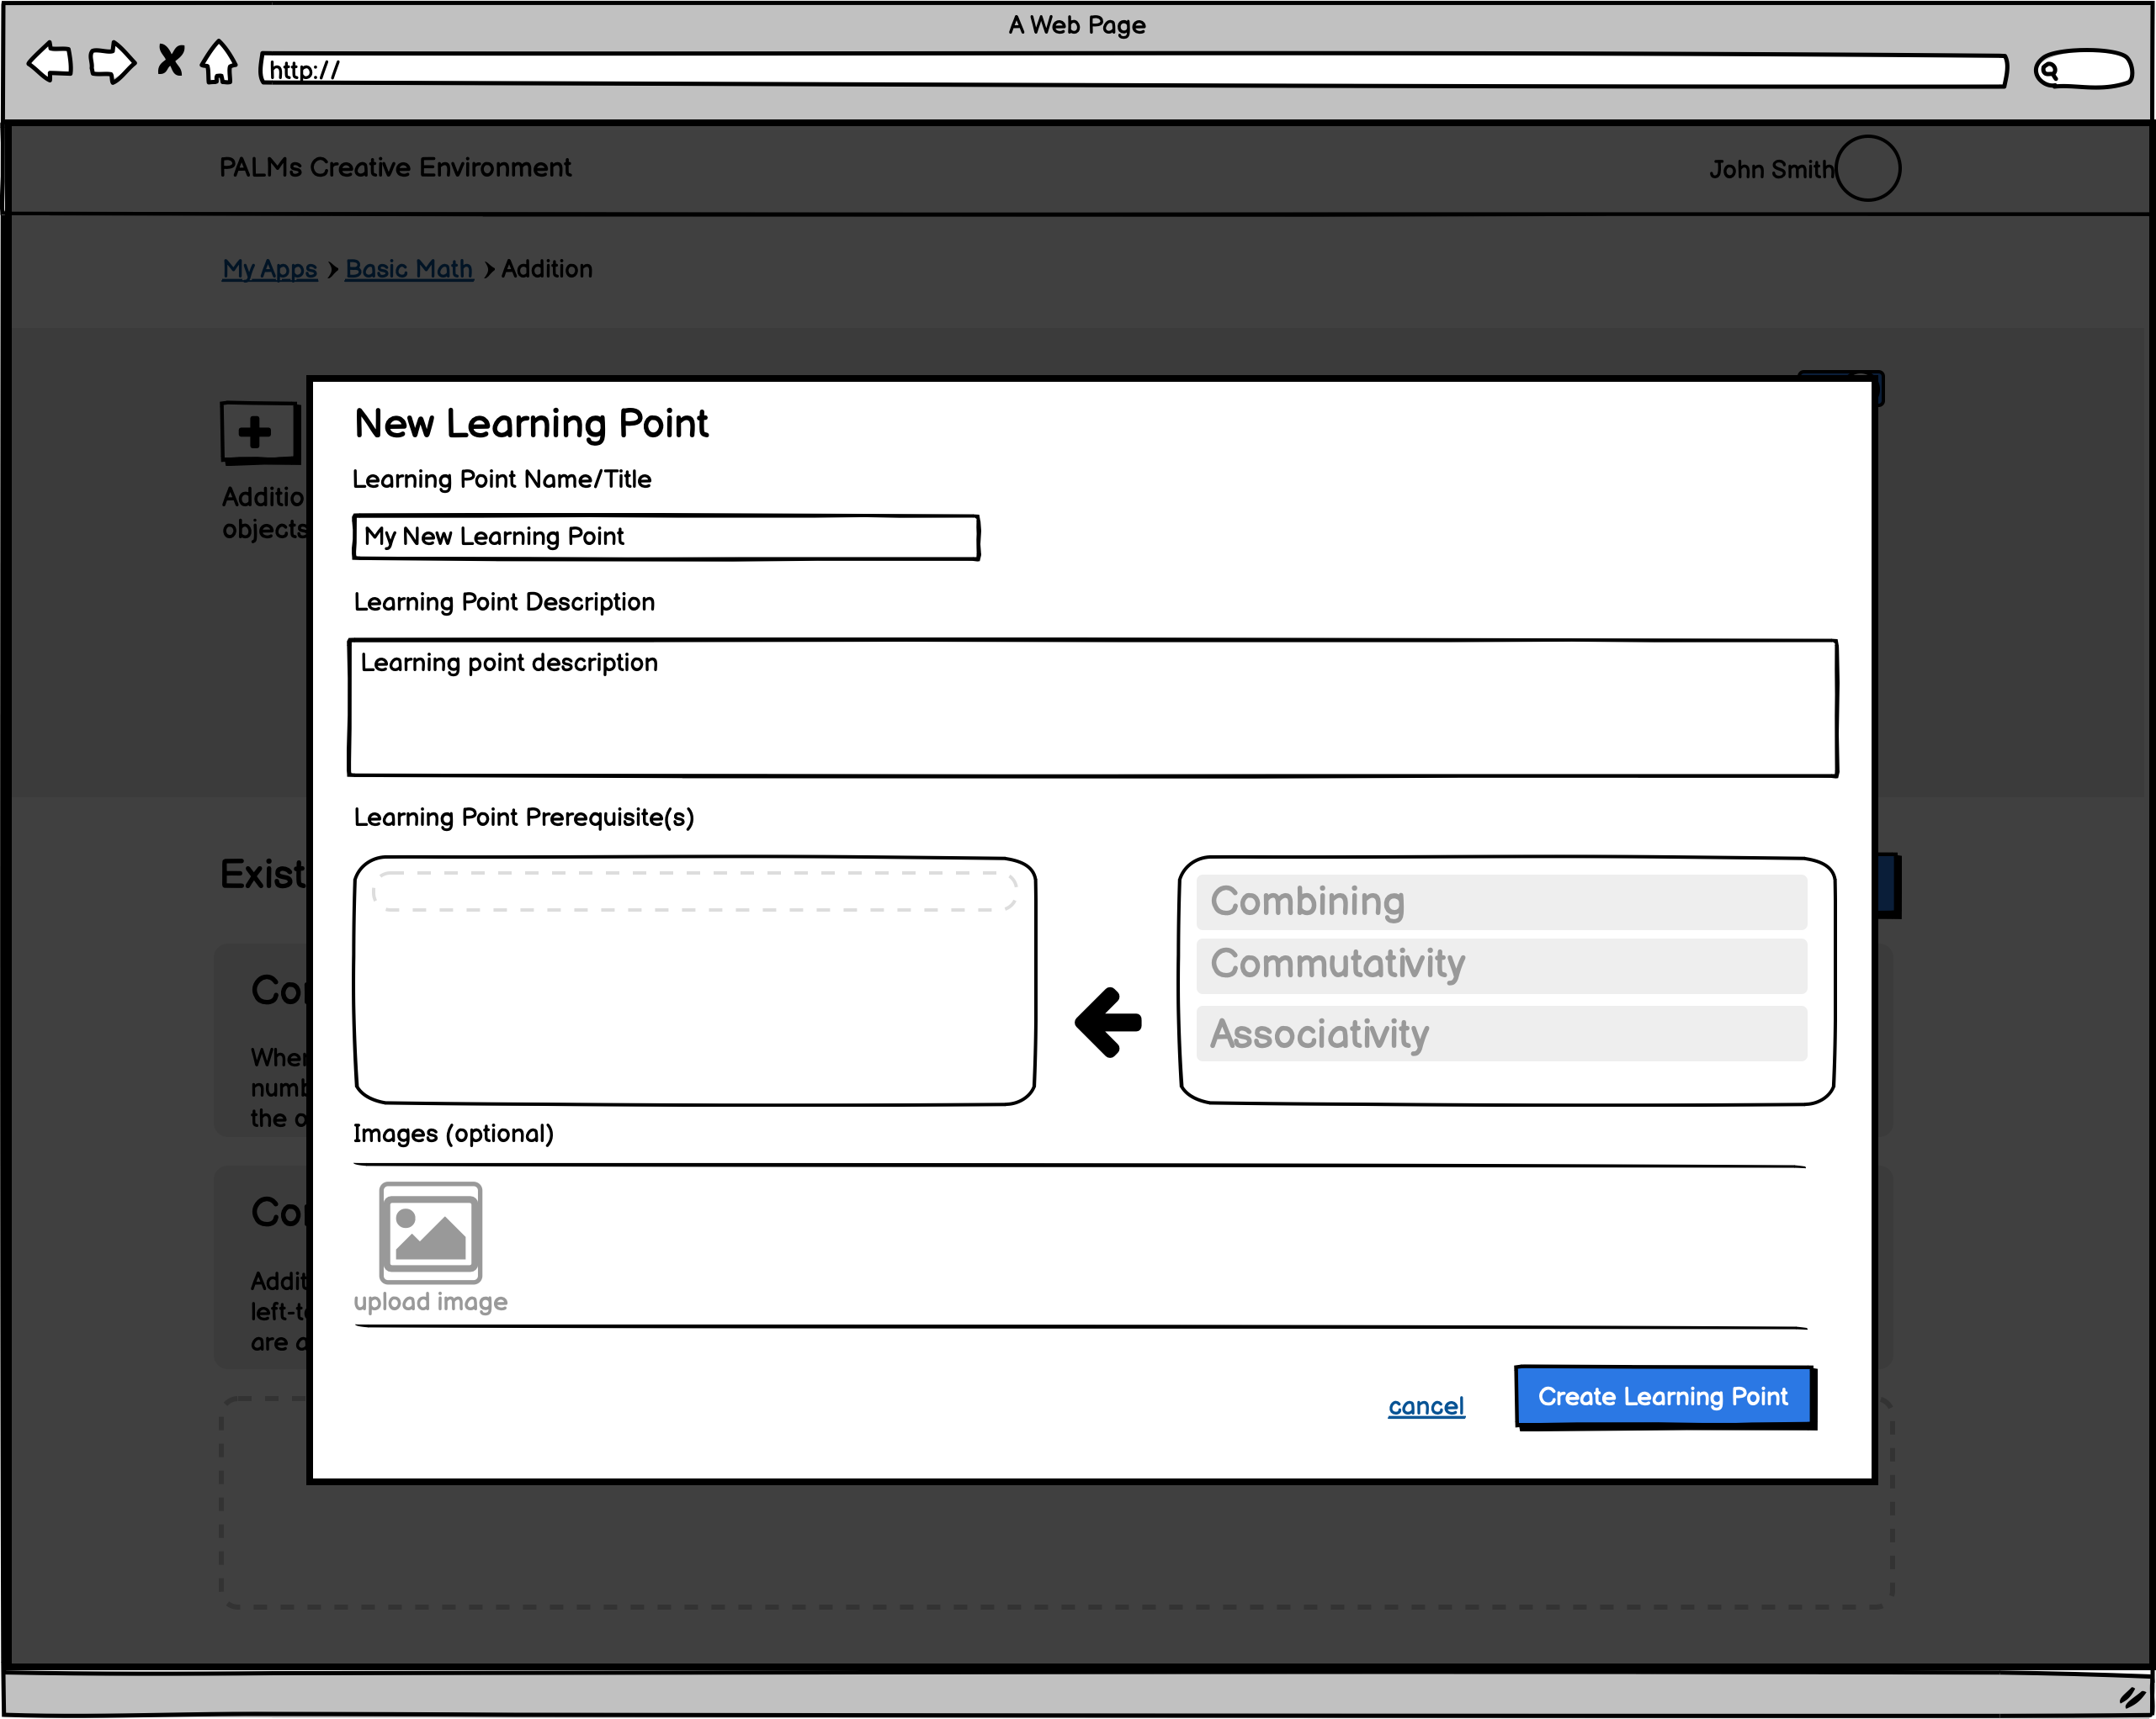Select the Associativity prerequisite

click(x=1502, y=1034)
